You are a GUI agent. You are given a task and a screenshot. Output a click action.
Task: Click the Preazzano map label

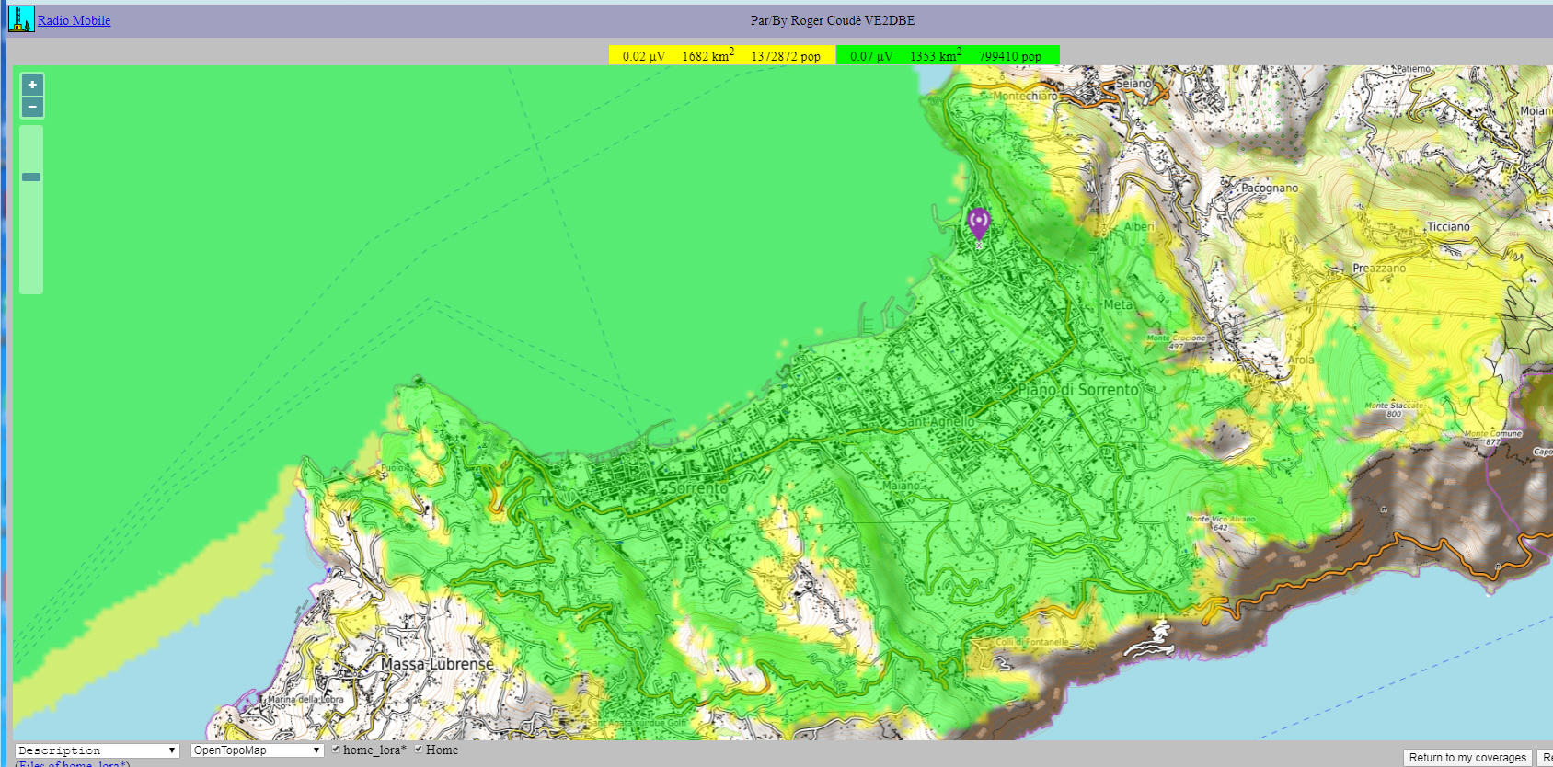click(x=1379, y=269)
